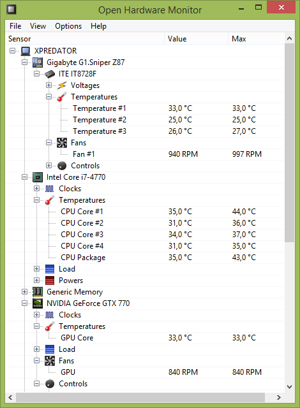Screen dimensions: 300x408
Task: Expand the Voltages node
Action: [49, 85]
